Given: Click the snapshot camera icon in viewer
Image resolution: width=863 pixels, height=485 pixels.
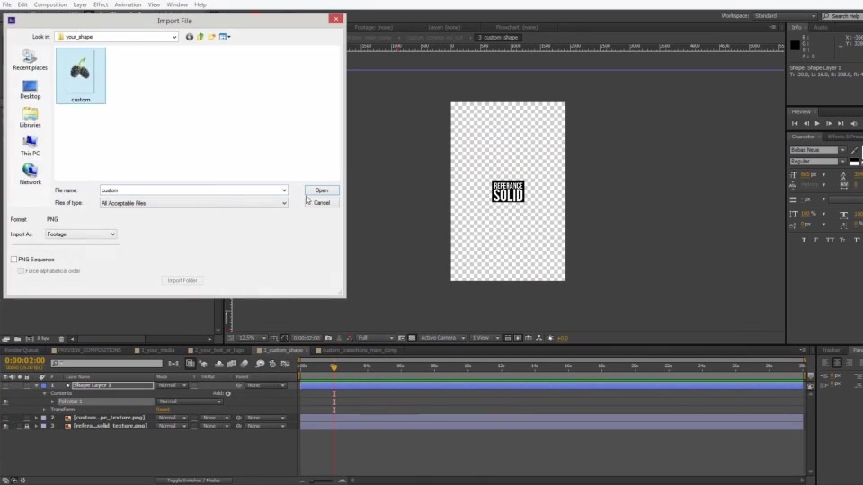Looking at the screenshot, I should tap(328, 338).
